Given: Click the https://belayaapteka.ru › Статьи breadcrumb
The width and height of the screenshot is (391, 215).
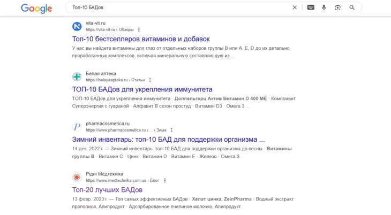Looking at the screenshot, I should pyautogui.click(x=115, y=80).
